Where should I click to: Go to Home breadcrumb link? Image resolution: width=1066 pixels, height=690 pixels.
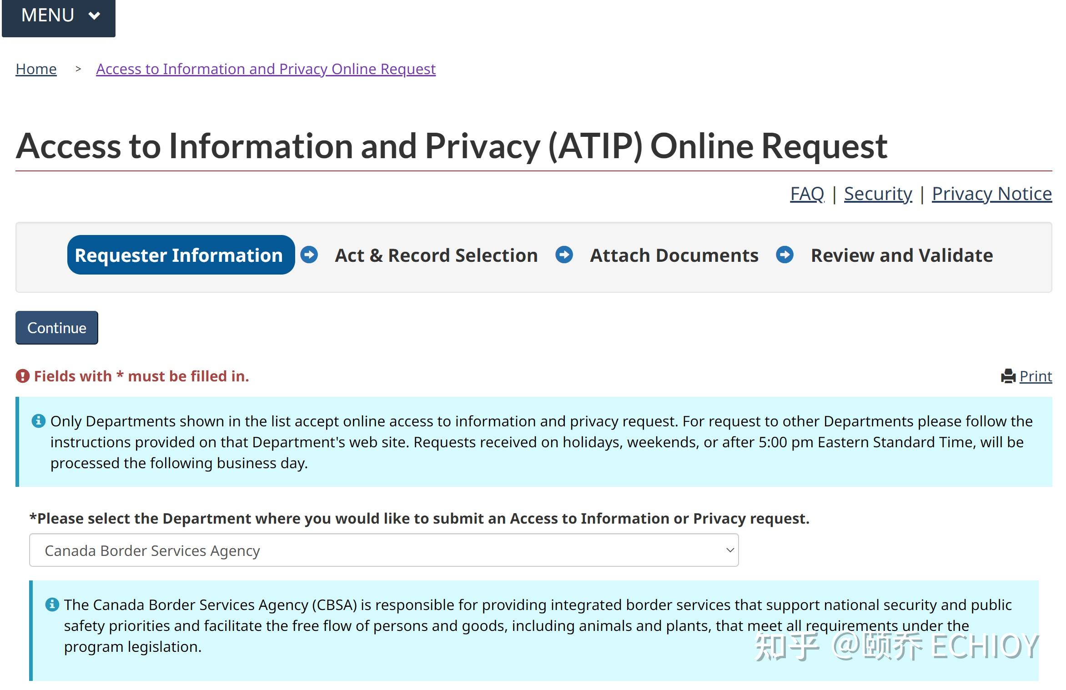pyautogui.click(x=36, y=69)
